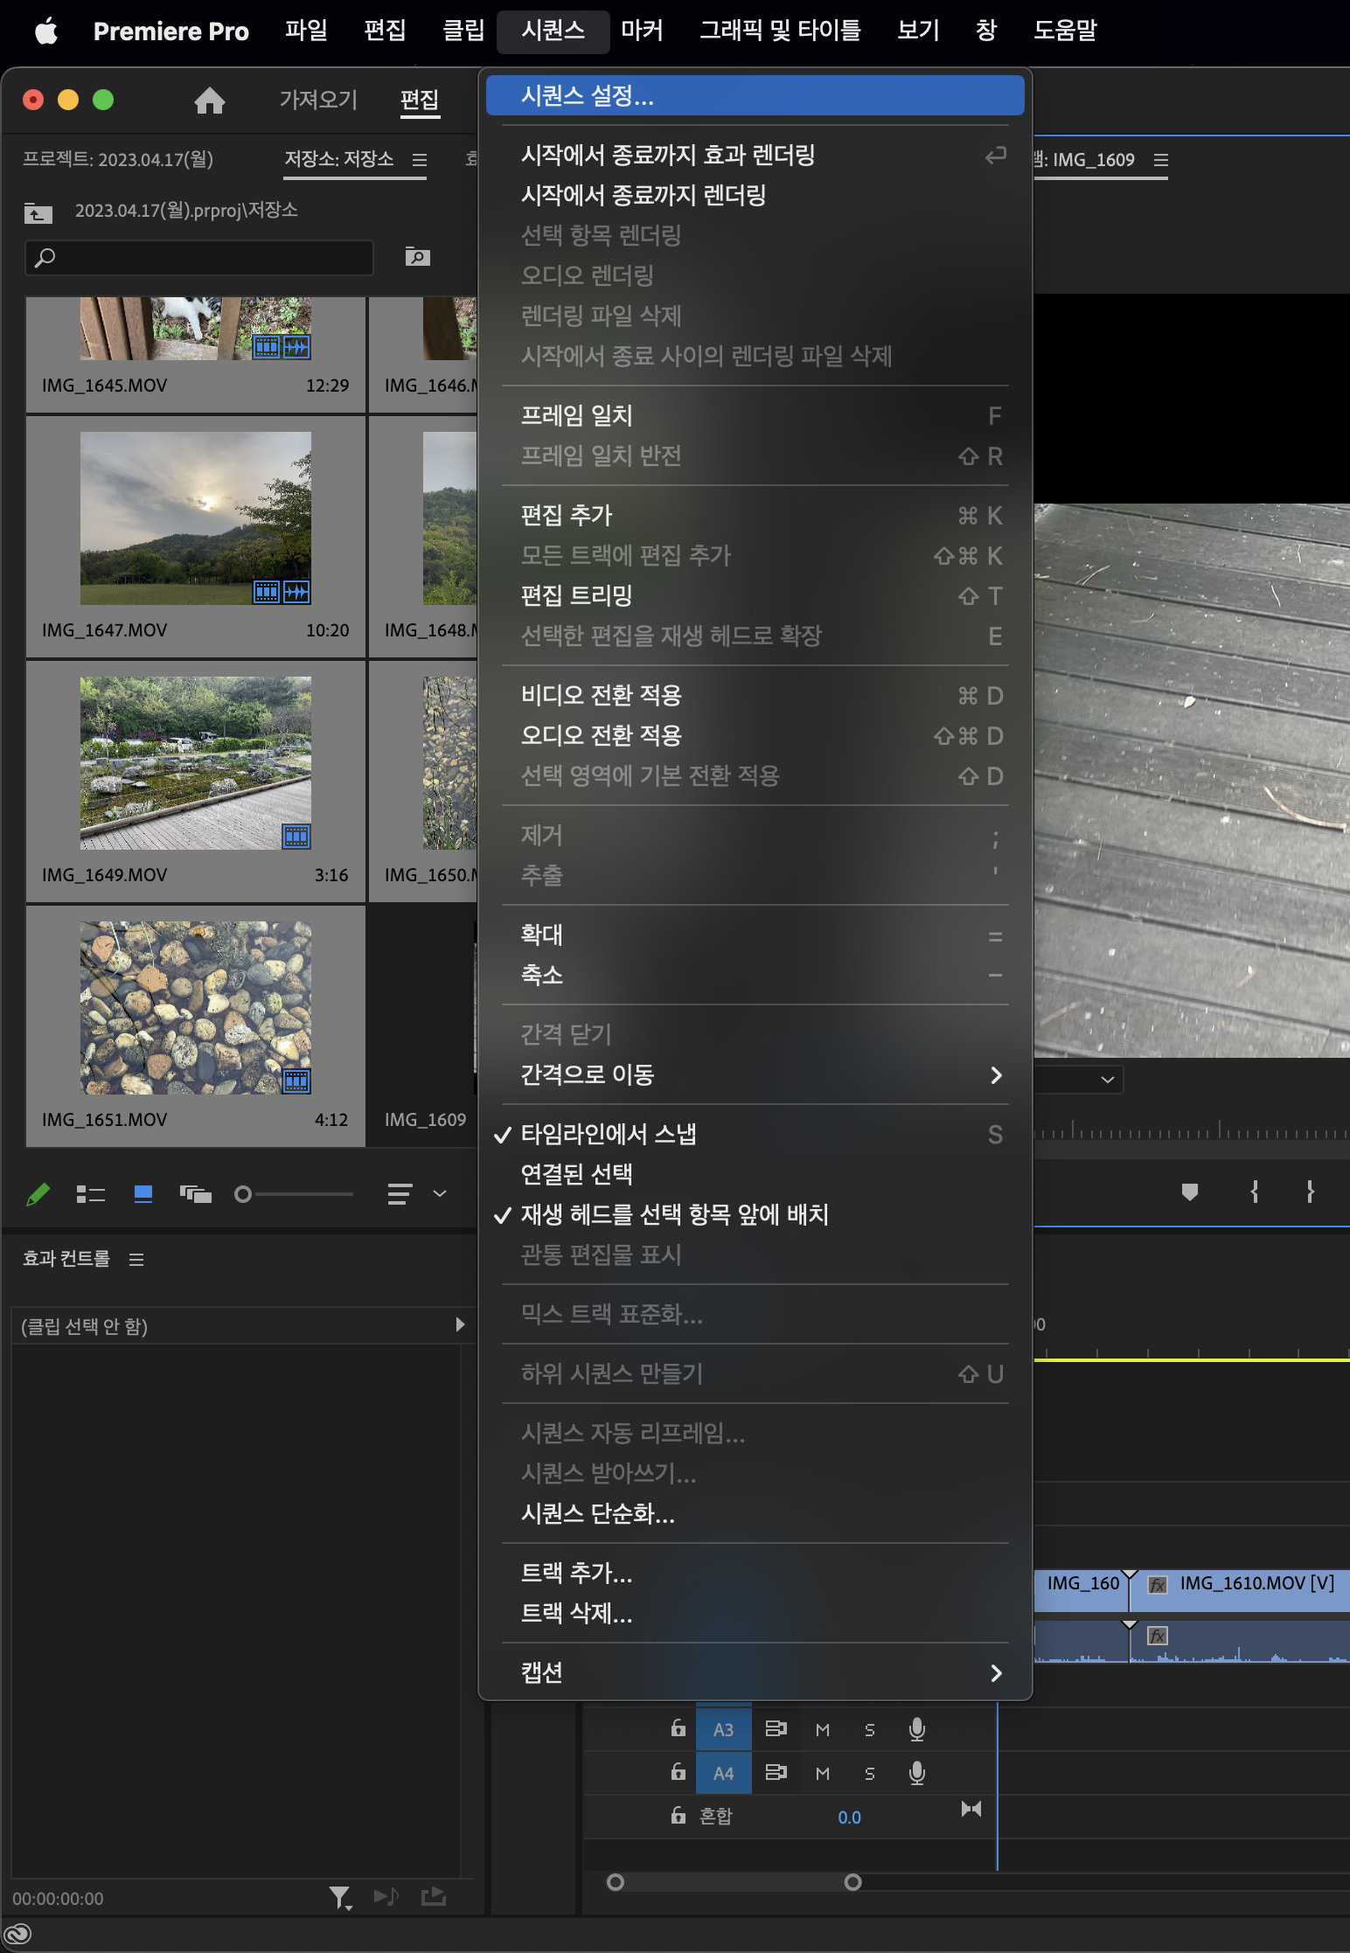Click the bin navigate-up folder icon
The height and width of the screenshot is (1953, 1350).
coord(38,212)
